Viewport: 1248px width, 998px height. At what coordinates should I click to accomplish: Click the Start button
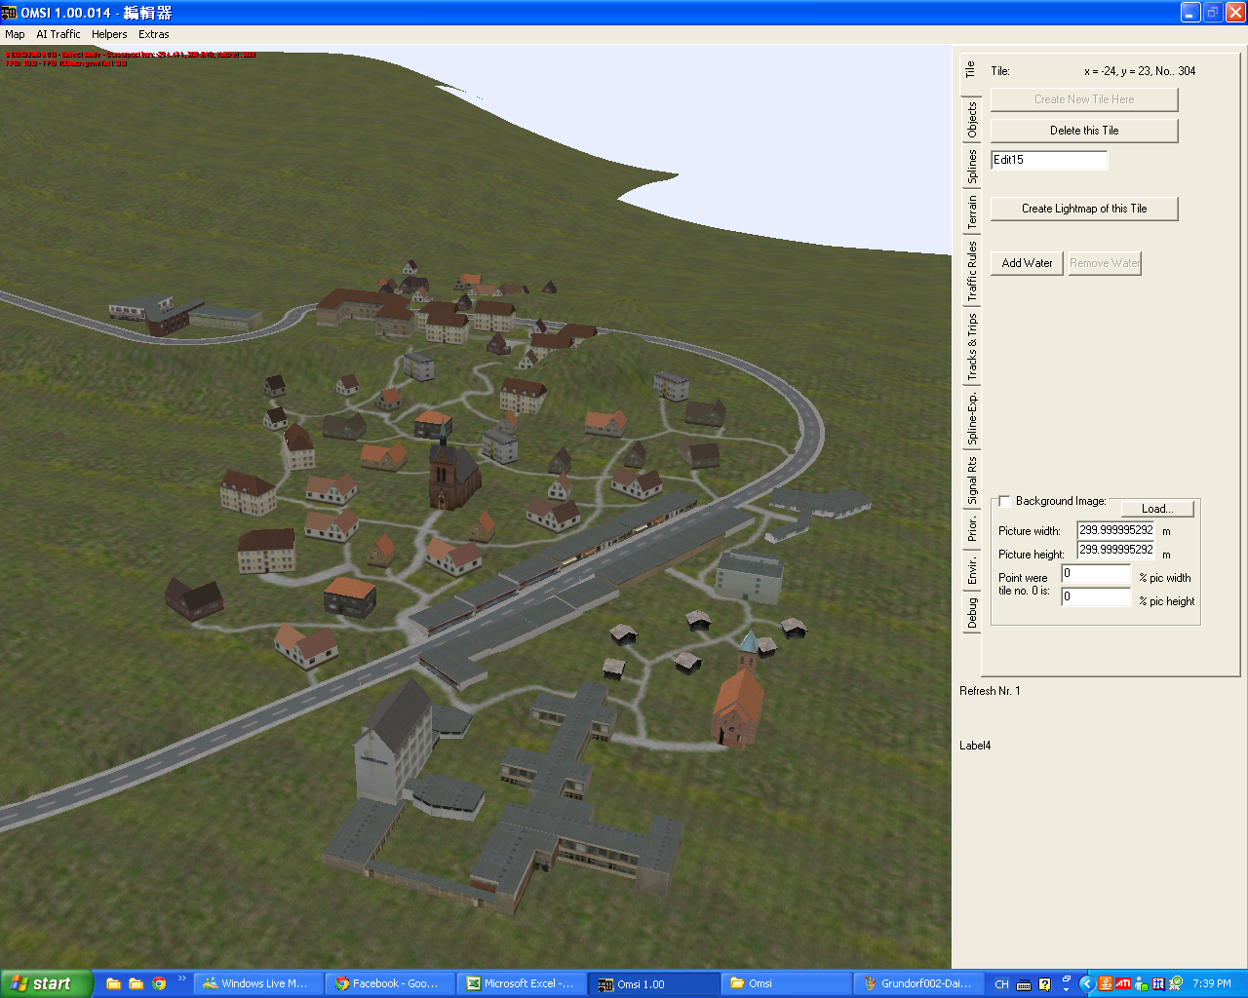tap(47, 983)
